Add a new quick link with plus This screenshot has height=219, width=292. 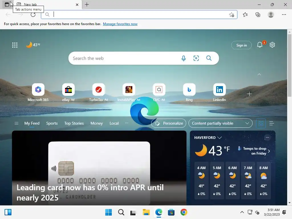[x=249, y=94]
